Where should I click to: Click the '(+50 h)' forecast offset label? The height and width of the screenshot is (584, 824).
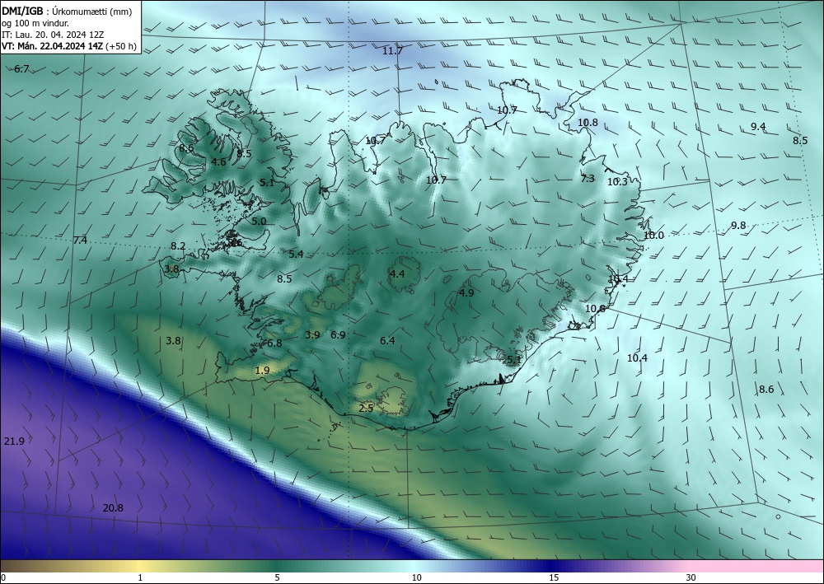[x=121, y=46]
